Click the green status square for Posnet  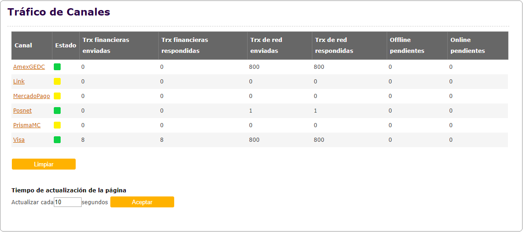(x=57, y=111)
